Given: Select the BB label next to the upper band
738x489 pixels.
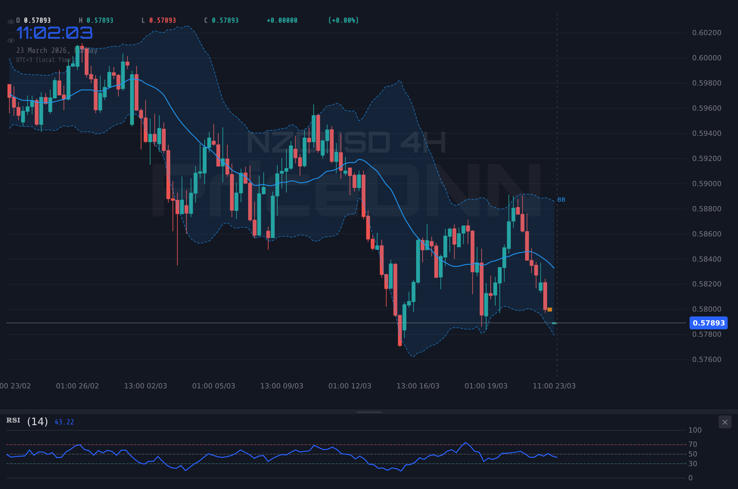Looking at the screenshot, I should [x=561, y=200].
